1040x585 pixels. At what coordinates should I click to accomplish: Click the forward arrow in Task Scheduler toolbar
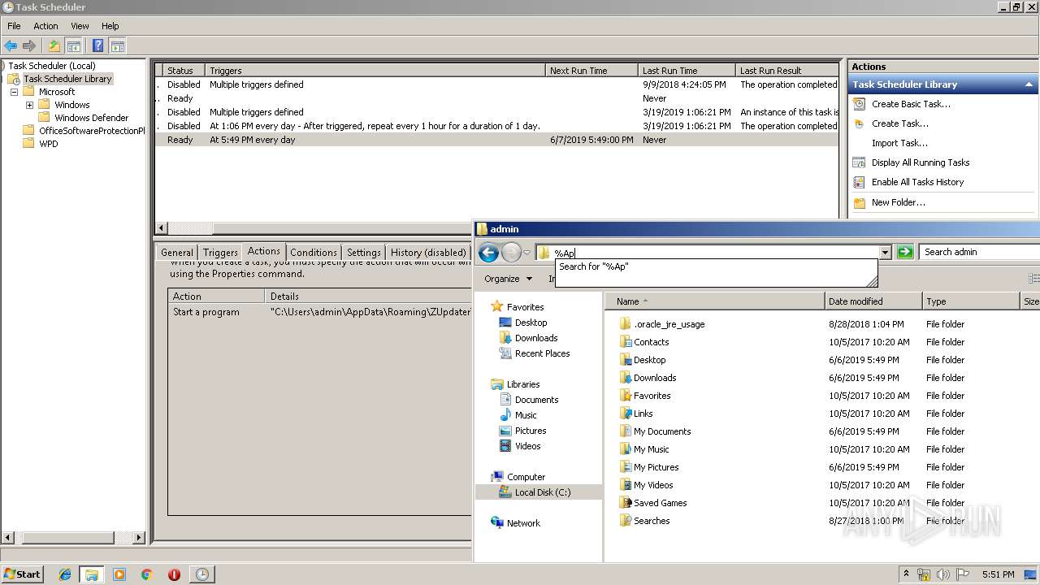[29, 46]
